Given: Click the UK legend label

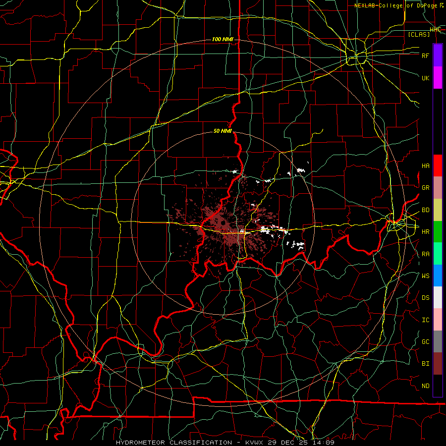Looking at the screenshot, I should tap(425, 78).
